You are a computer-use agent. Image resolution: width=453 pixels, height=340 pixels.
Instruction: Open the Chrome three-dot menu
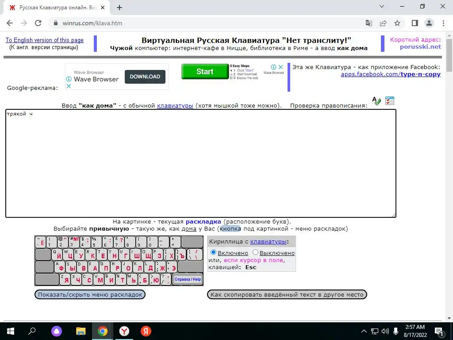[x=443, y=23]
